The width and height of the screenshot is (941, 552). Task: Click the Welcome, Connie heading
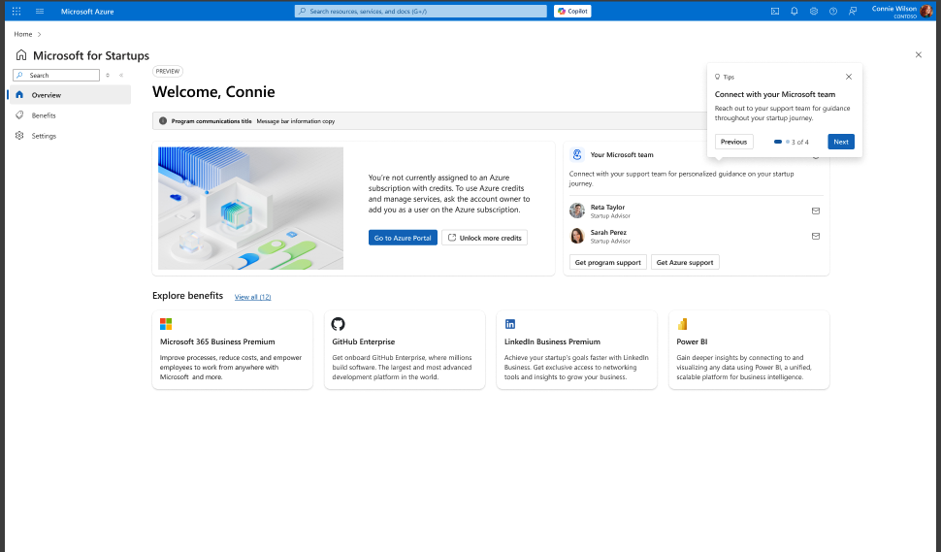tap(213, 92)
